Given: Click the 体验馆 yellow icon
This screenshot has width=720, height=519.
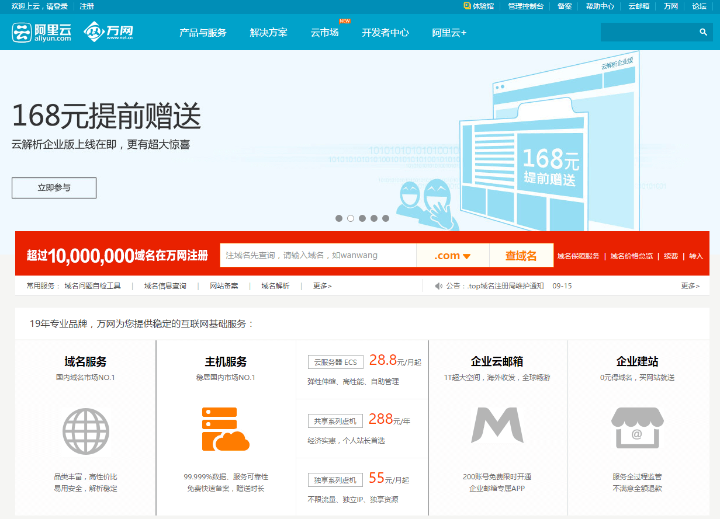Looking at the screenshot, I should click(x=467, y=6).
